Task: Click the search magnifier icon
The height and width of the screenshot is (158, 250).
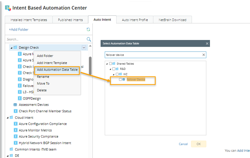Action: pyautogui.click(x=89, y=39)
